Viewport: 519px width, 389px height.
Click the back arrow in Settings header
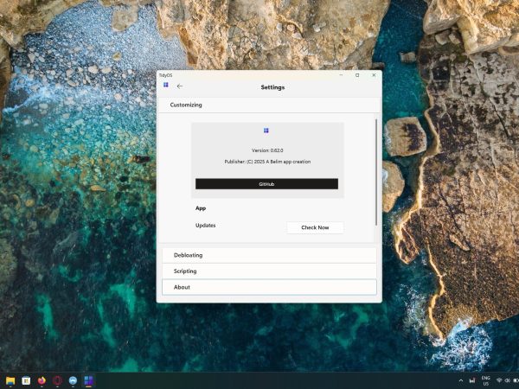(x=179, y=86)
